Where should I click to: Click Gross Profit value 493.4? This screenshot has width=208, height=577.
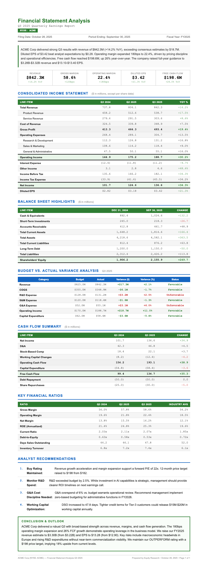pos(158,130)
